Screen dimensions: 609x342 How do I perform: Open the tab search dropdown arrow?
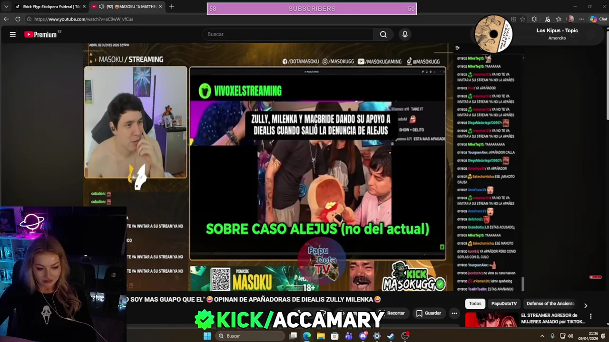pyautogui.click(x=6, y=7)
